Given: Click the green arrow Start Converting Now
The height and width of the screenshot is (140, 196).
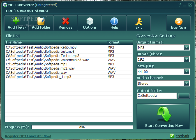Looking at the screenshot, I should (163, 116).
